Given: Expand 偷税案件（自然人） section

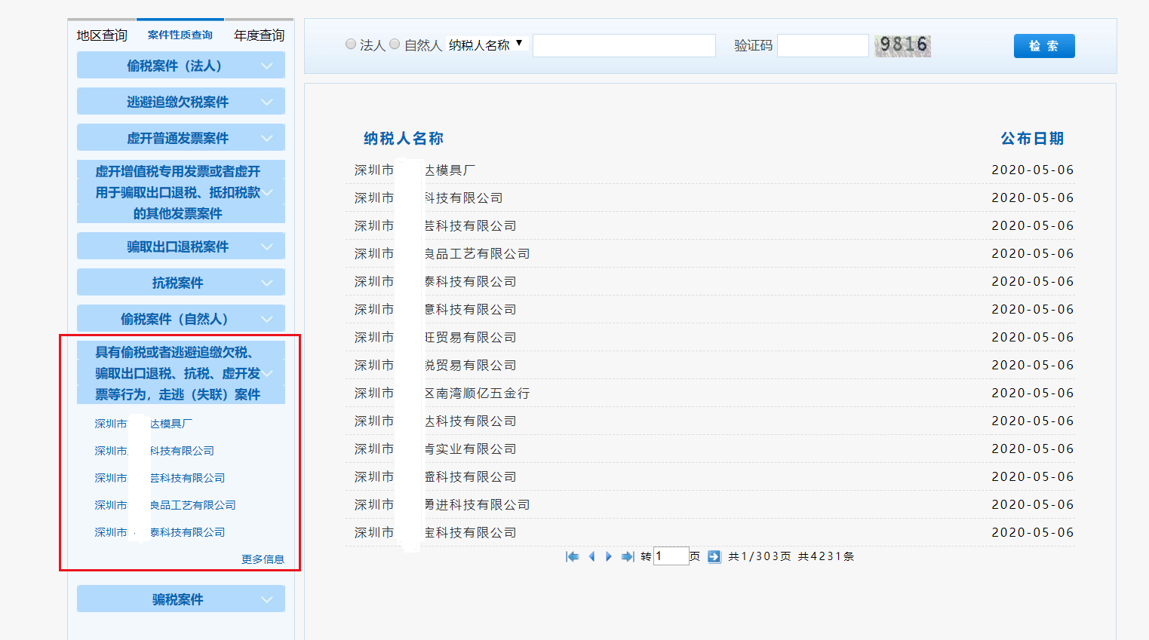Looking at the screenshot, I should pyautogui.click(x=181, y=319).
